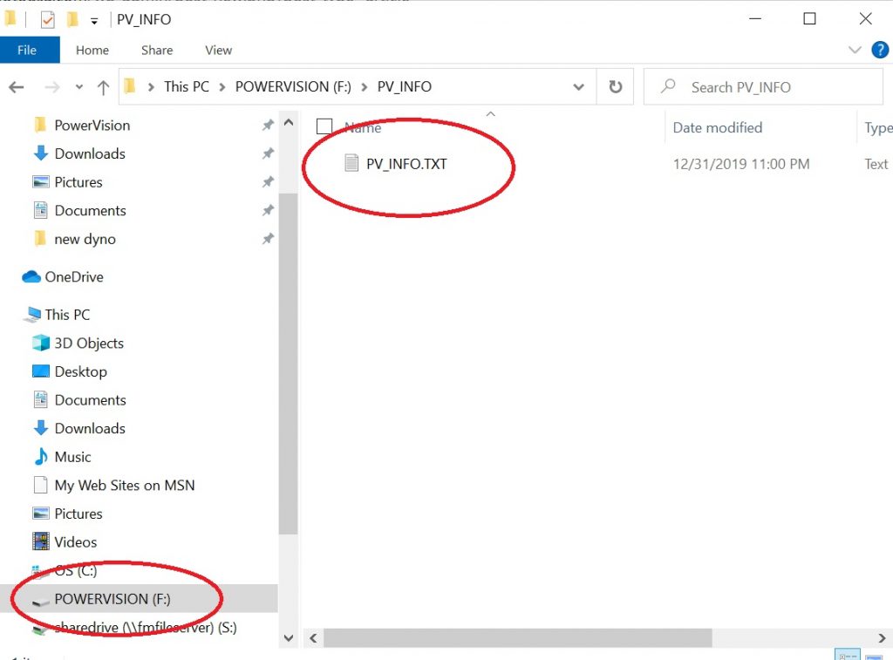The image size is (893, 660).
Task: Navigate to This PC in breadcrumb path
Action: point(187,87)
